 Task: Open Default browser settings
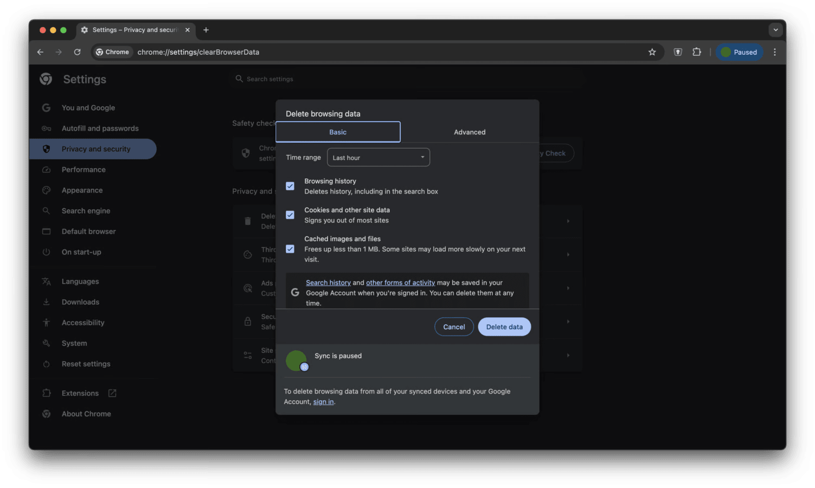[x=89, y=232]
